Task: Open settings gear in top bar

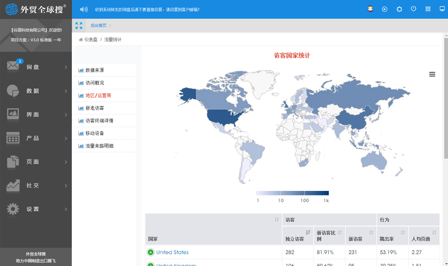Action: click(x=399, y=9)
